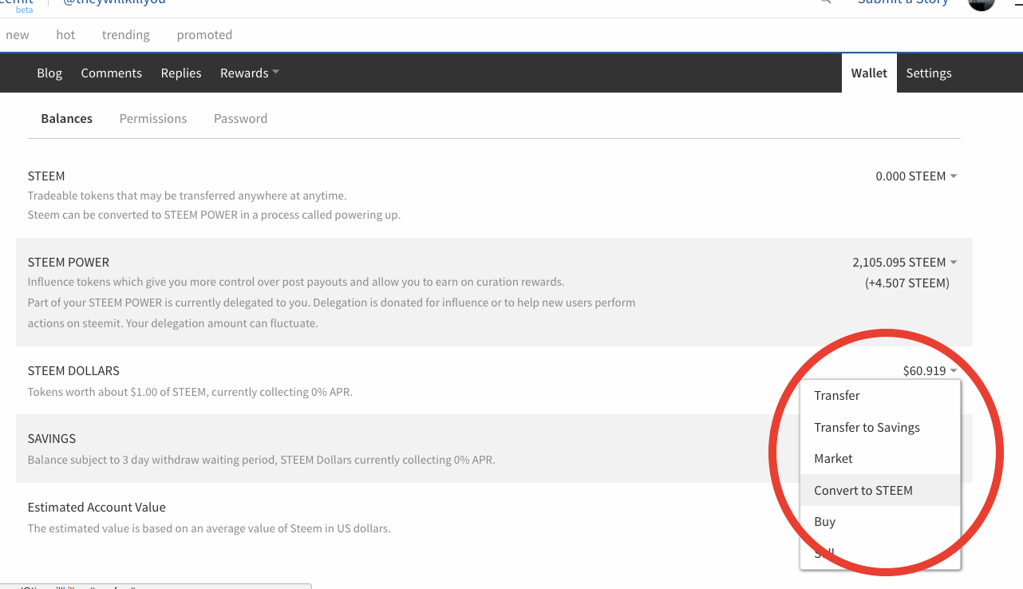Open the user avatar menu
Screen dimensions: 1023x589
(982, 3)
